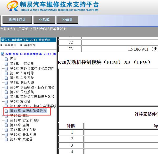
Task: Open 第3章 车身维修
Action: (22, 73)
